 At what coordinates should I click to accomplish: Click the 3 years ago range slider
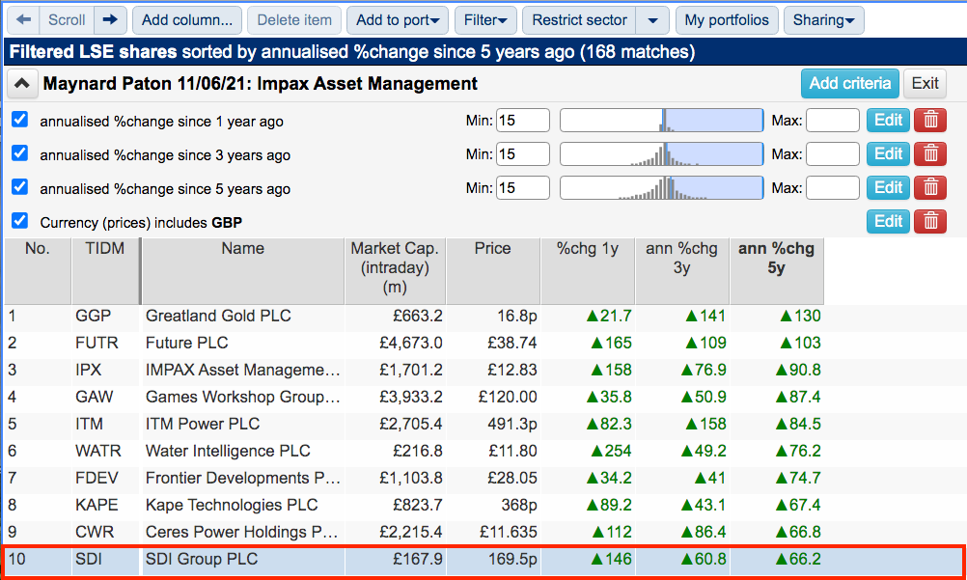point(662,154)
